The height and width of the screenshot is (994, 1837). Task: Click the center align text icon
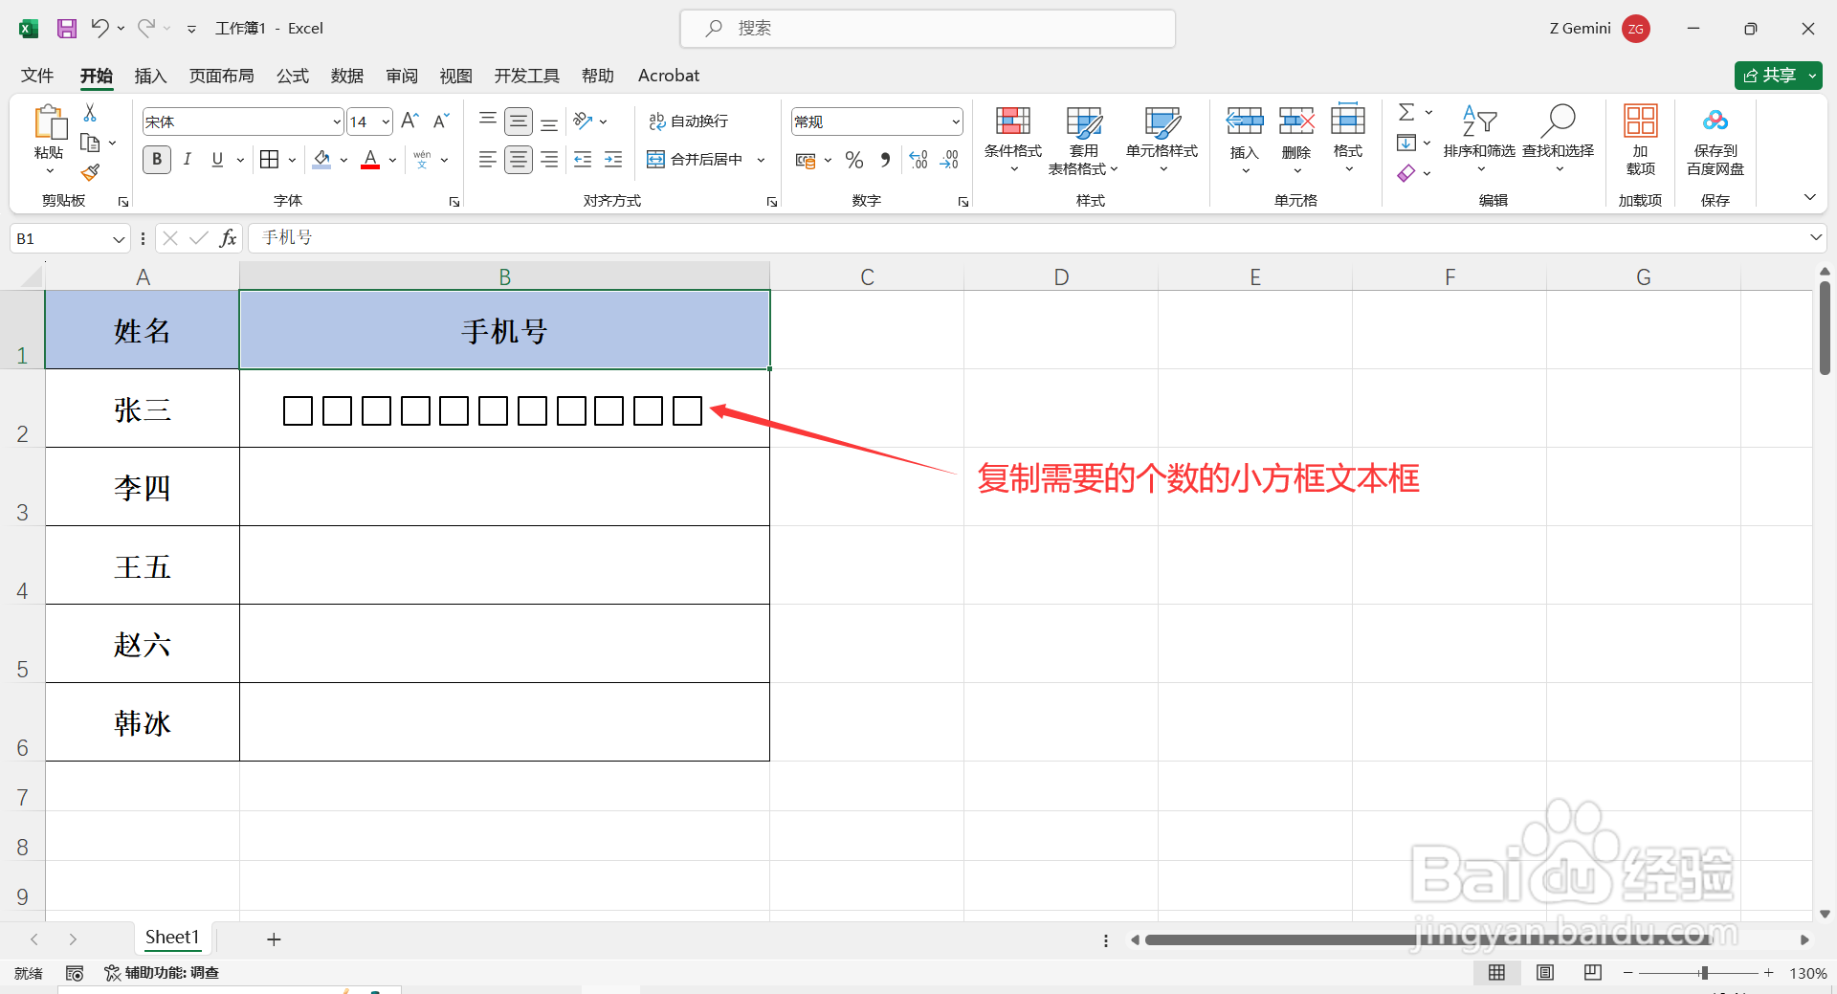(519, 159)
